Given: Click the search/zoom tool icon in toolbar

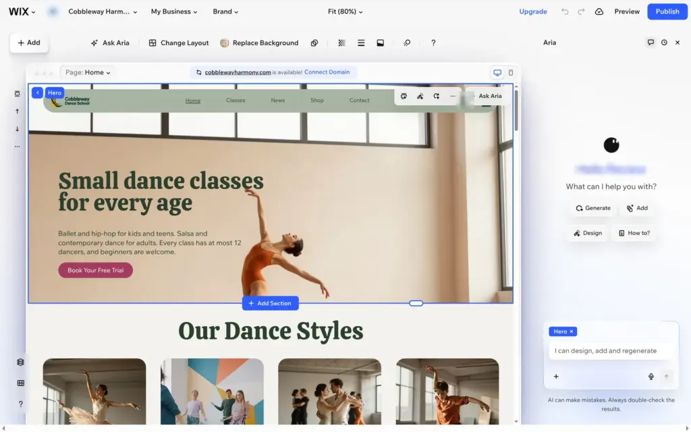Looking at the screenshot, I should (x=407, y=43).
